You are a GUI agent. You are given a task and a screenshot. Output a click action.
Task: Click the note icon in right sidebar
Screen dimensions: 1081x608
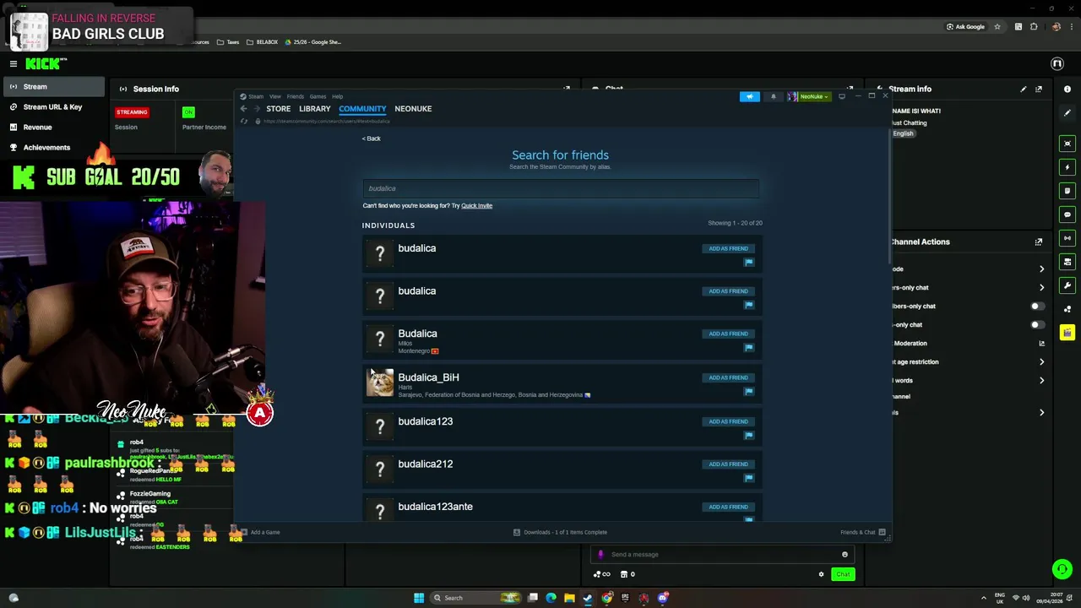click(1067, 191)
